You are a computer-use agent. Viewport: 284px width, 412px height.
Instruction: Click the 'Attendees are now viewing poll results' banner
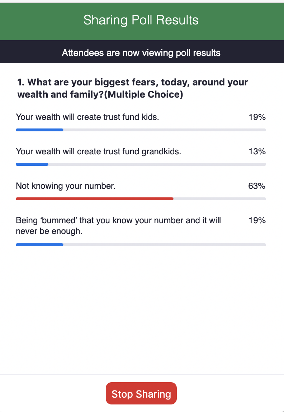click(x=141, y=53)
